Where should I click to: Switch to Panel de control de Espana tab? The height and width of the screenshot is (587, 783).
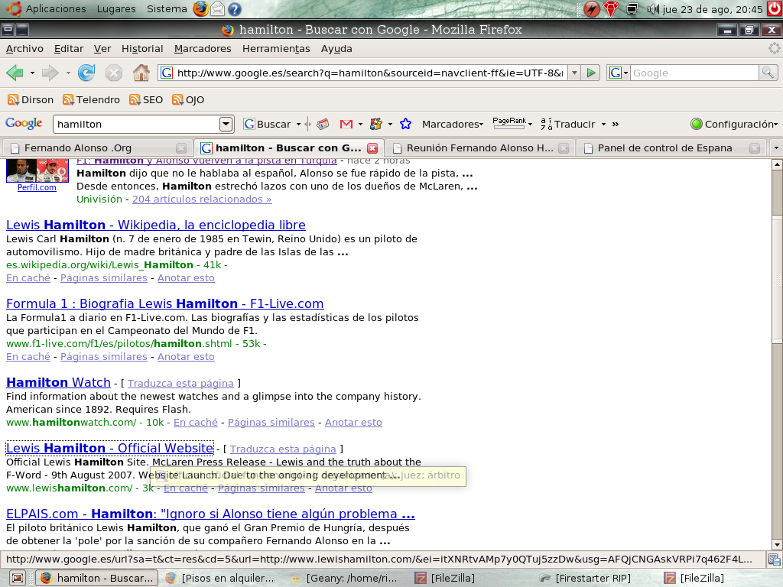(672, 148)
